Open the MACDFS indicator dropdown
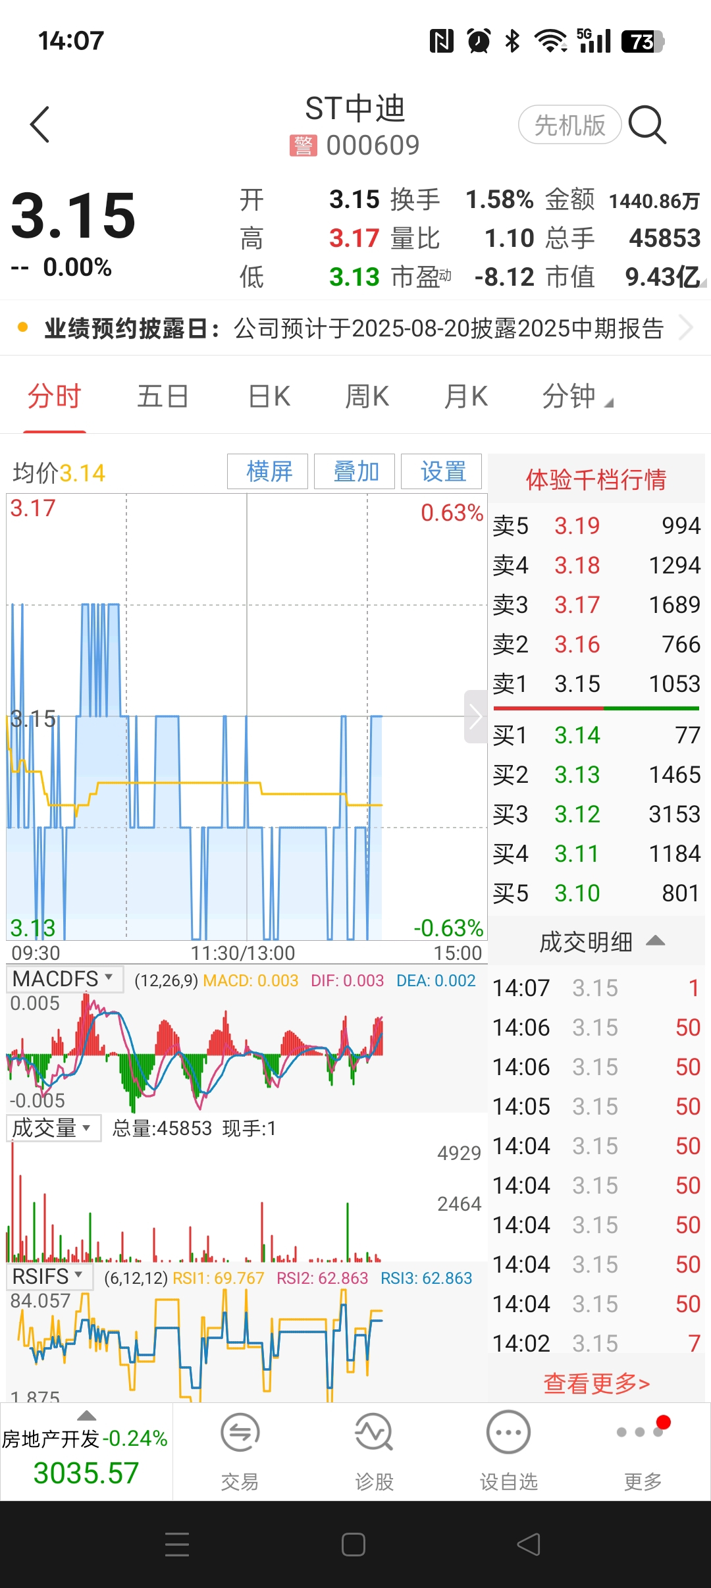 click(65, 978)
